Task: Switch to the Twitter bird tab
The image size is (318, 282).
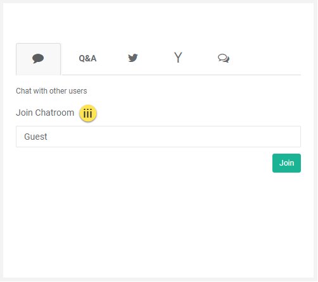Action: [133, 58]
